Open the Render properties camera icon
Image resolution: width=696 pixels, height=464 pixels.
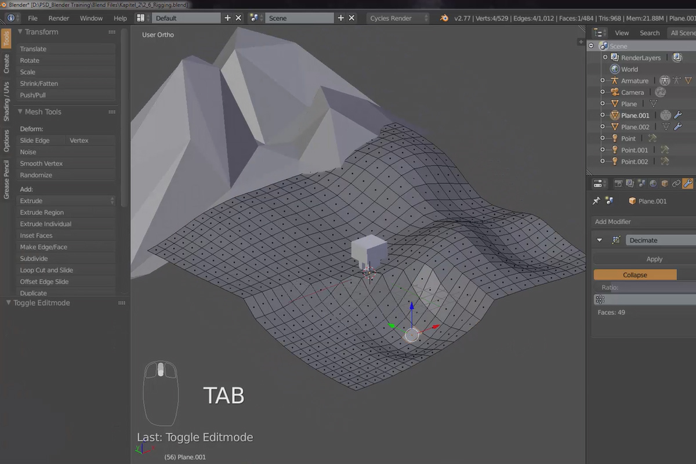pyautogui.click(x=618, y=184)
